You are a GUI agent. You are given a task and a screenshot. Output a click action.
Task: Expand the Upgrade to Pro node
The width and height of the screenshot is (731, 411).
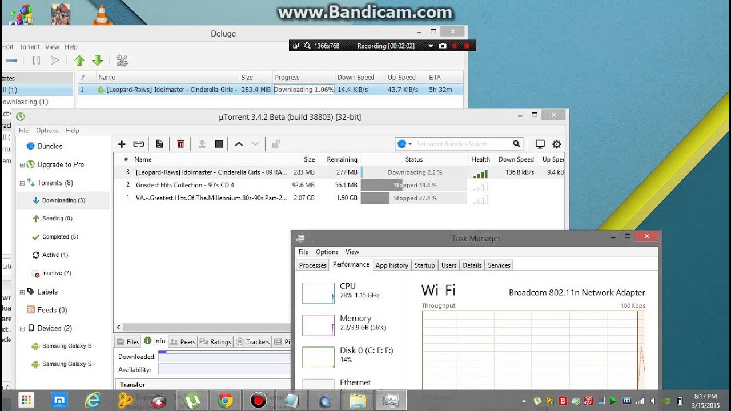(x=22, y=165)
